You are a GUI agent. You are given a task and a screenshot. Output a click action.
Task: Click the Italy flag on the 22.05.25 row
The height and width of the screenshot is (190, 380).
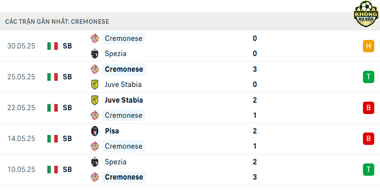[x=53, y=108]
